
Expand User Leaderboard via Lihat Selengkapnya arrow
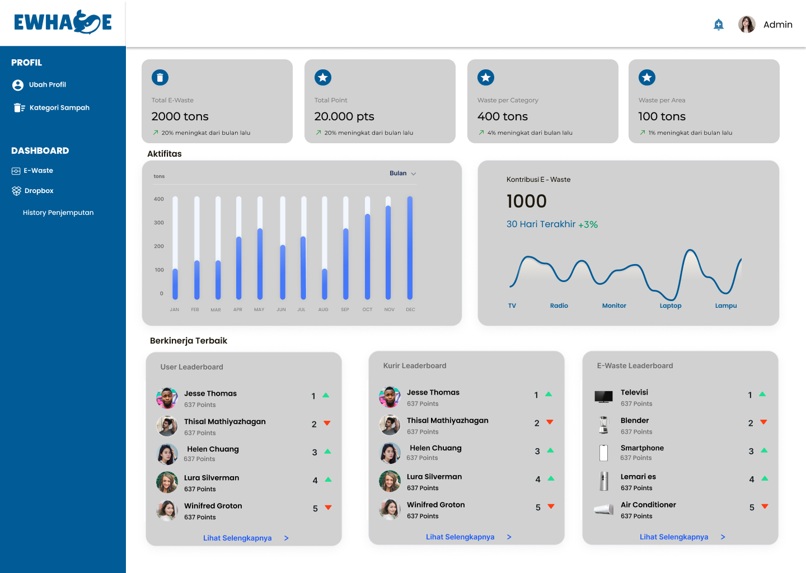tap(286, 538)
